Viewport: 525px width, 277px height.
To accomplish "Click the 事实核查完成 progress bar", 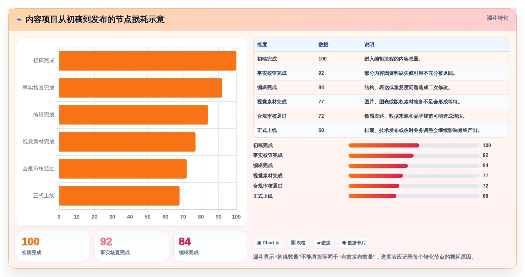I will 414,156.
